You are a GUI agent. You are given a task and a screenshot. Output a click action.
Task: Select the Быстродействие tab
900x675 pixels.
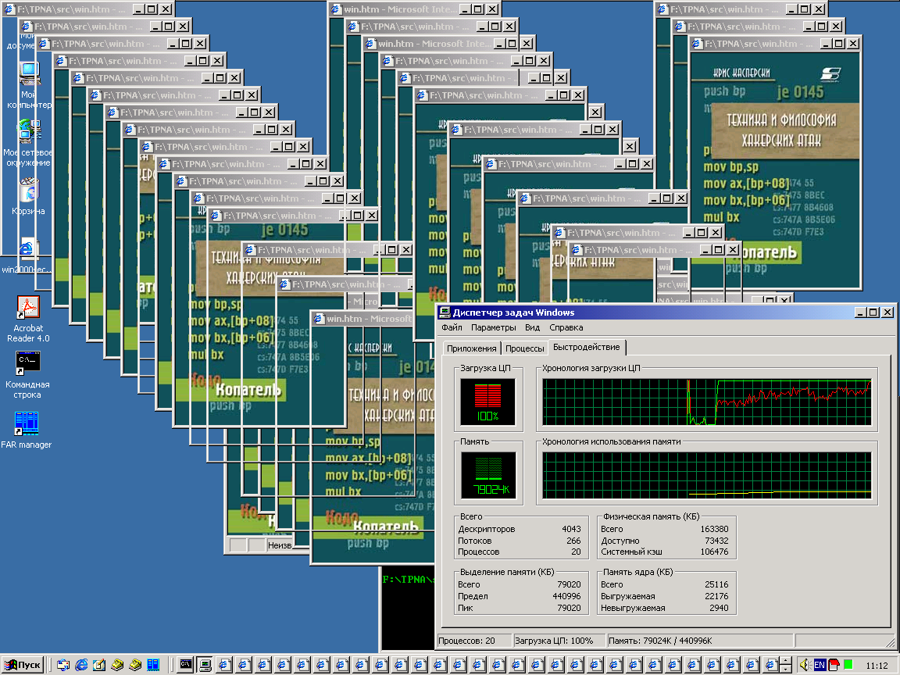point(587,347)
